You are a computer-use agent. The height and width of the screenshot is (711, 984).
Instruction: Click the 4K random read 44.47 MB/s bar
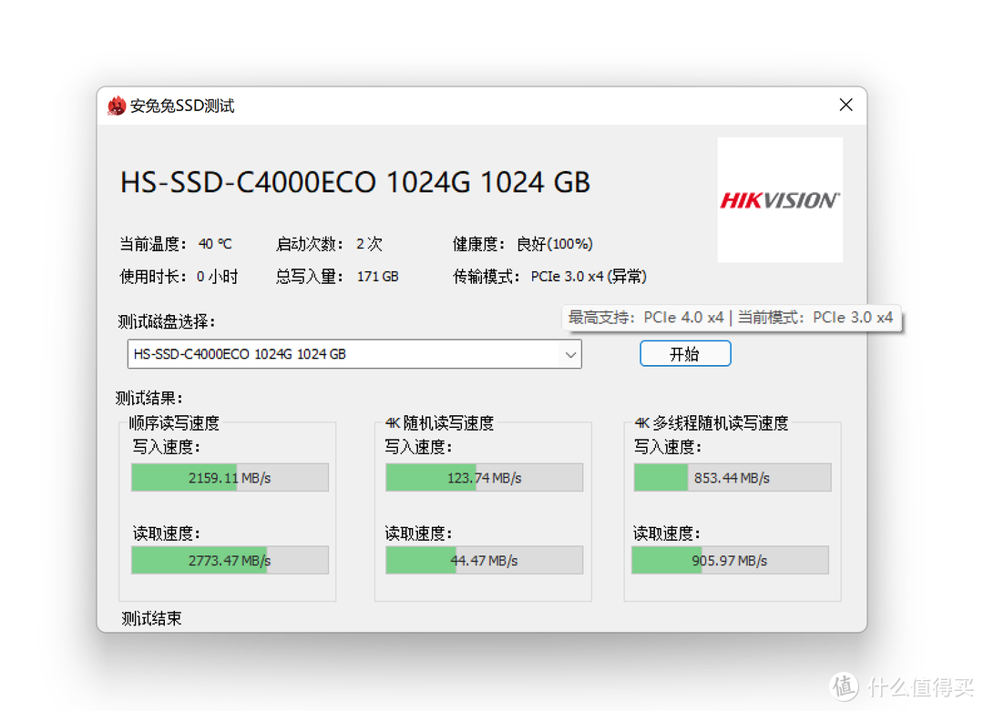484,561
